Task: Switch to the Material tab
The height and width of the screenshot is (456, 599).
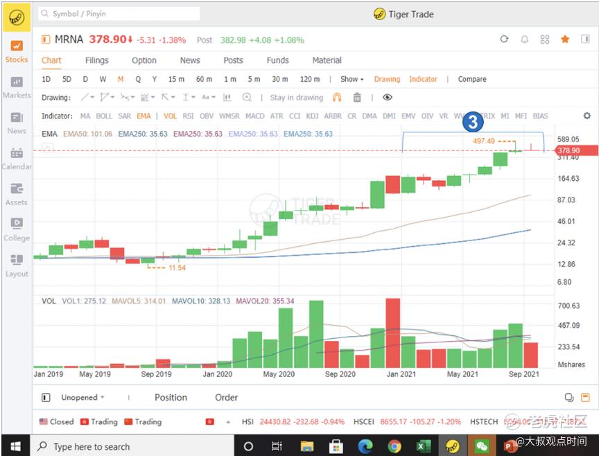Action: pos(327,60)
